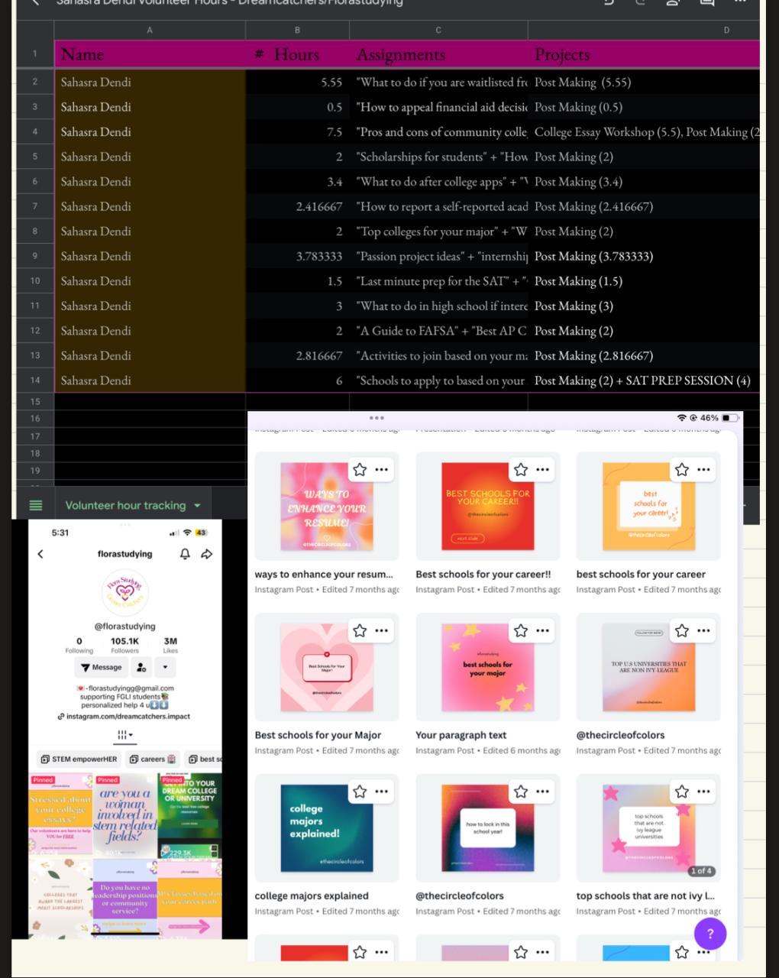Star the "Best schools for your career!!" design
Viewport: 779px width, 978px height.
521,470
